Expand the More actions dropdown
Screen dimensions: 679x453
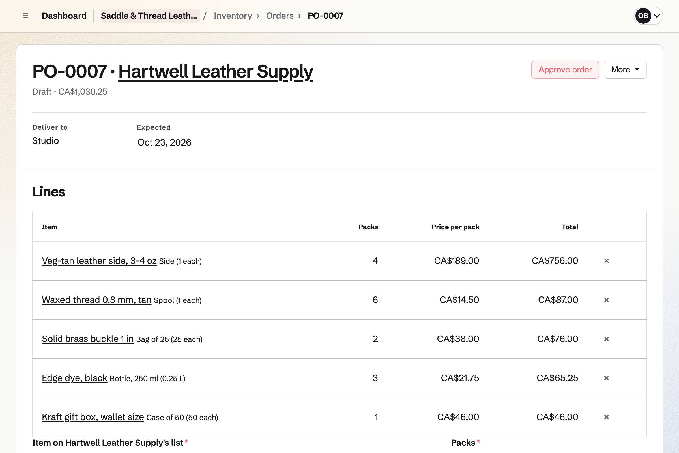click(x=625, y=70)
